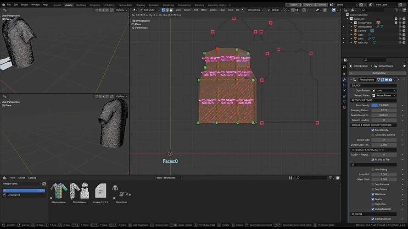Click the Add Modifier button

pyautogui.click(x=377, y=73)
